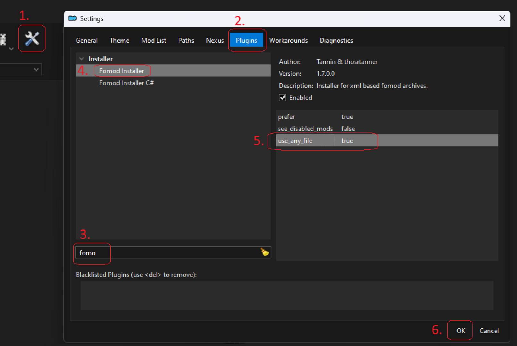Screen dimensions: 517x346
Task: Click the Installer group label
Action: pyautogui.click(x=100, y=59)
